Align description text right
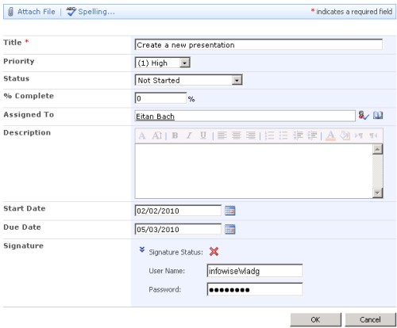The height and width of the screenshot is (328, 397). (251, 135)
